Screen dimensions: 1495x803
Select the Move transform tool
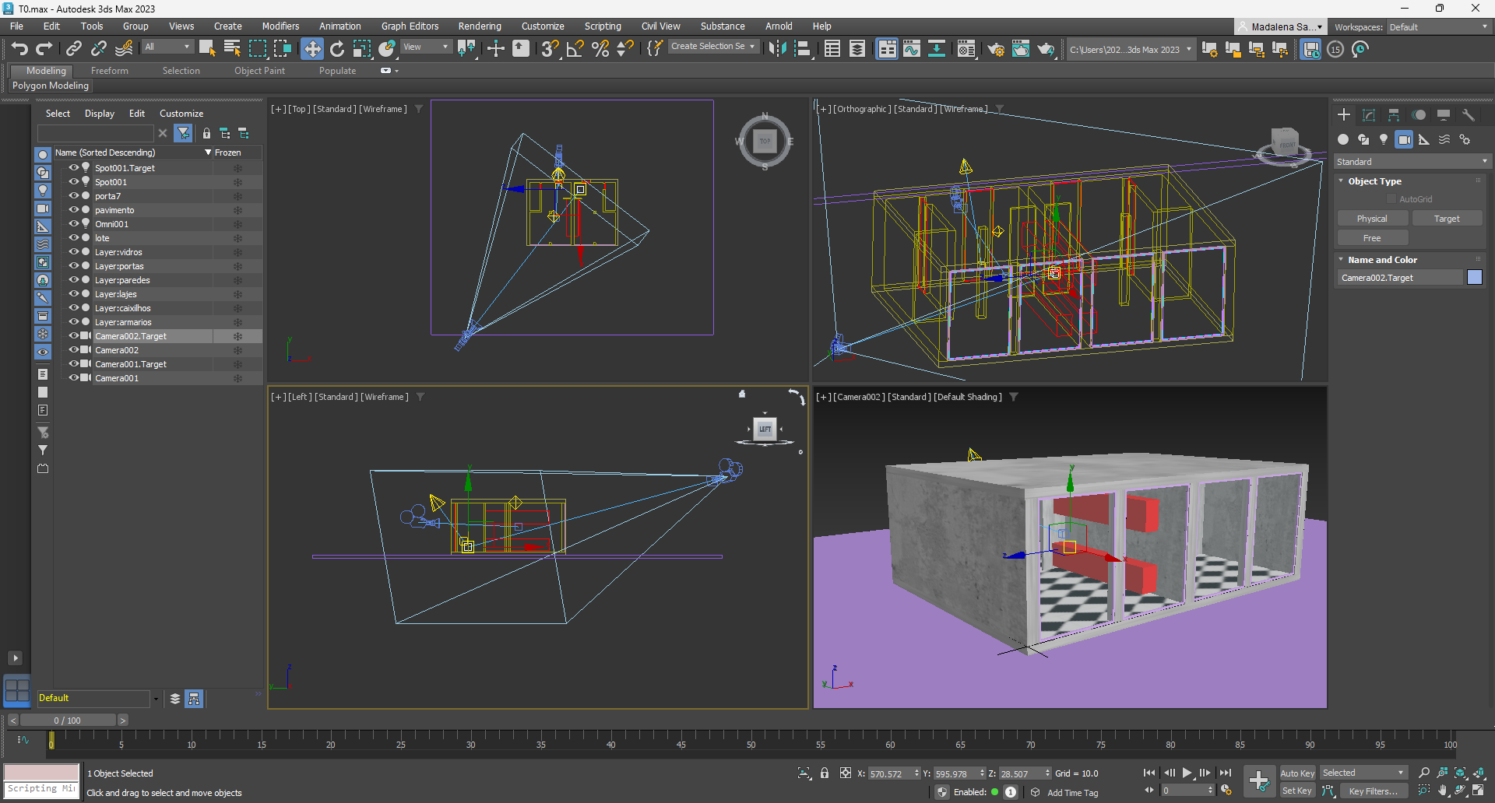311,49
